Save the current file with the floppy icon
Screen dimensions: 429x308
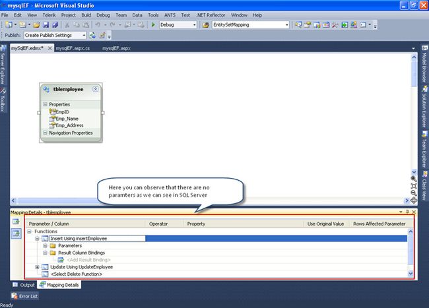pos(46,25)
